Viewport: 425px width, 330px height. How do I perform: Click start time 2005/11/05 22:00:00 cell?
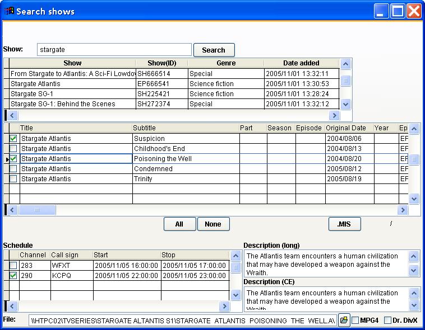tap(127, 275)
